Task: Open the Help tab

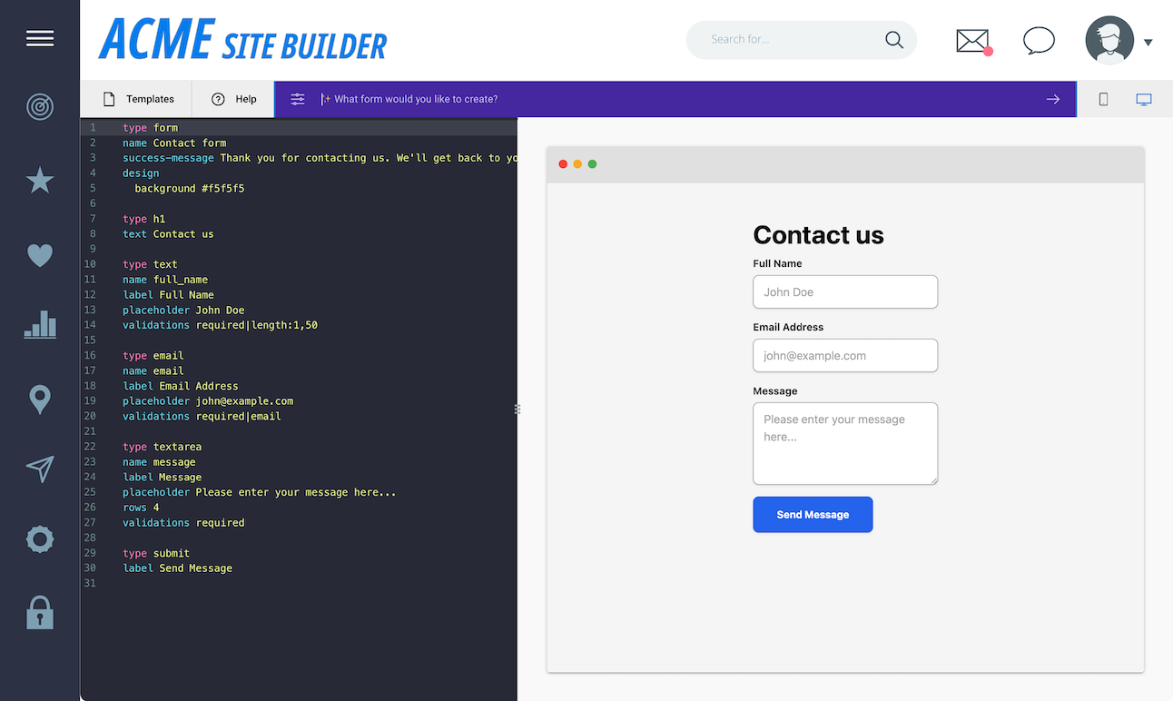Action: pyautogui.click(x=233, y=99)
